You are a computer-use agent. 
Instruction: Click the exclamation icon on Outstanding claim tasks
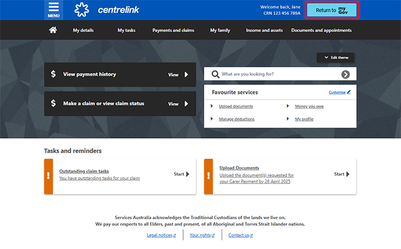(x=49, y=176)
